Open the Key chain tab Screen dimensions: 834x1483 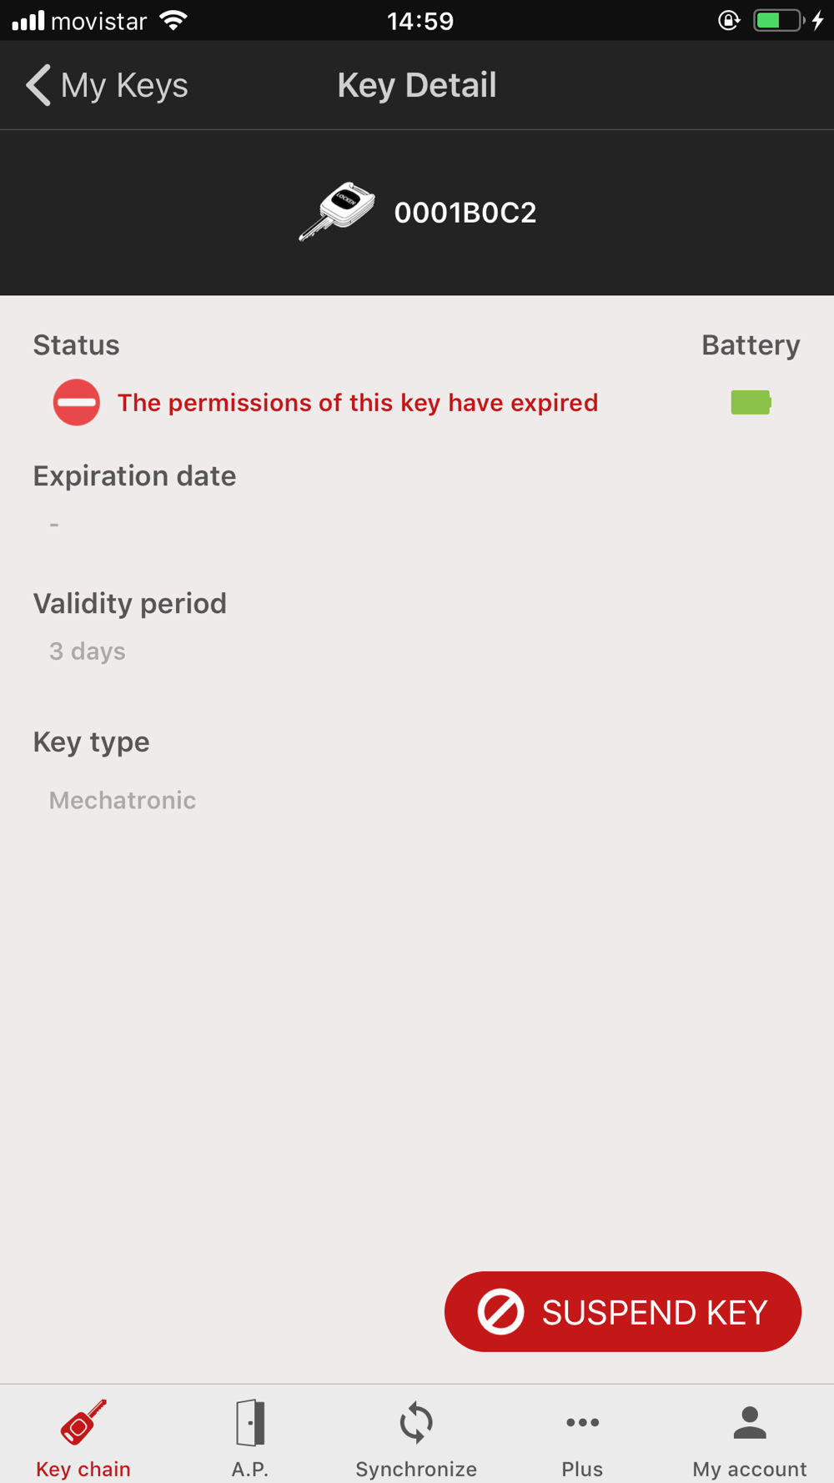coord(83,1438)
